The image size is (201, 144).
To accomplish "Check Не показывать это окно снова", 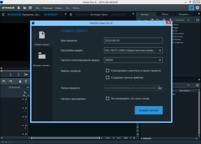I will (107, 99).
